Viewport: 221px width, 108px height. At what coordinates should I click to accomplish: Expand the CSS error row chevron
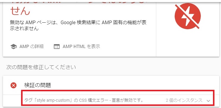(x=208, y=101)
